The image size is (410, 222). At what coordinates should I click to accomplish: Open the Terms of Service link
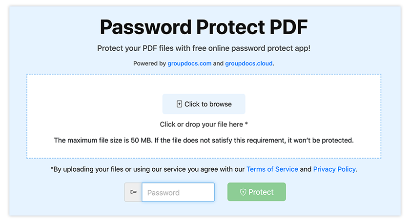tap(272, 169)
